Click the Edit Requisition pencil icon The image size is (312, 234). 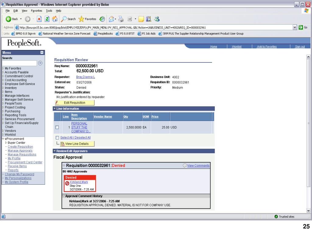57,103
